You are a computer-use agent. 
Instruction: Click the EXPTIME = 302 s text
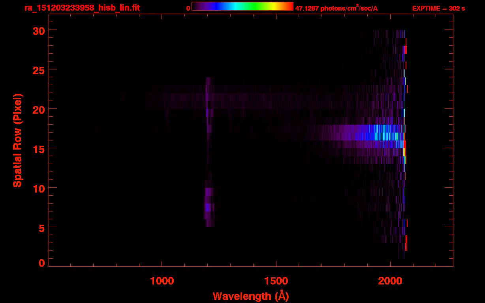click(x=438, y=8)
